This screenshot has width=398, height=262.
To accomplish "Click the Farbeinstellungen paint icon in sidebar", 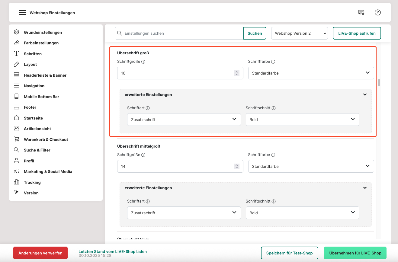I will (17, 43).
